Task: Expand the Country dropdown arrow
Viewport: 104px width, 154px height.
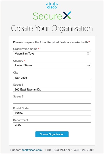Action: tap(89, 66)
